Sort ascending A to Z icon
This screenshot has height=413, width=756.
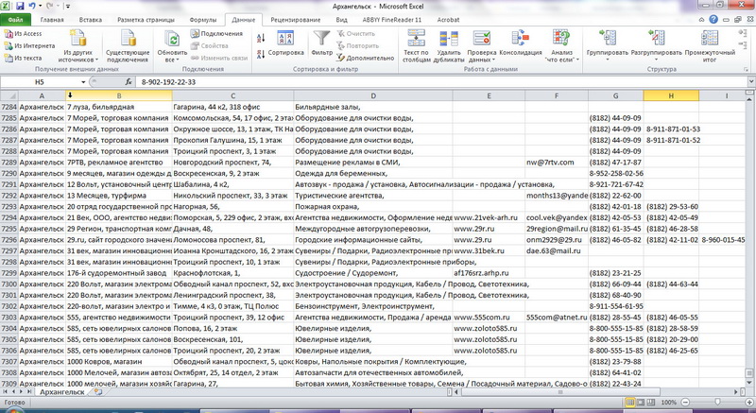click(x=261, y=38)
